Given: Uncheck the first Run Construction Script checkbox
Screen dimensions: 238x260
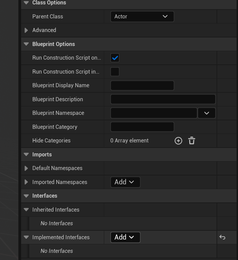Looking at the screenshot, I should (x=115, y=58).
